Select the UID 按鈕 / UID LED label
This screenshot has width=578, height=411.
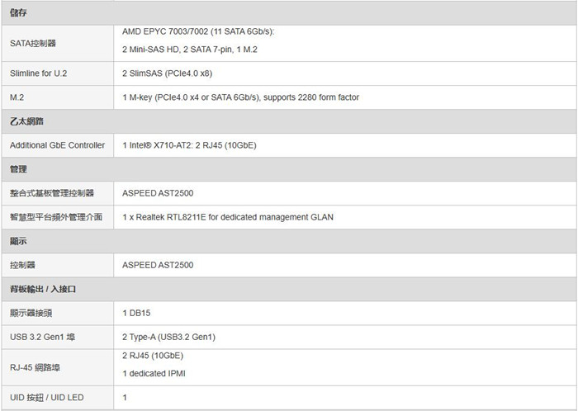point(47,398)
